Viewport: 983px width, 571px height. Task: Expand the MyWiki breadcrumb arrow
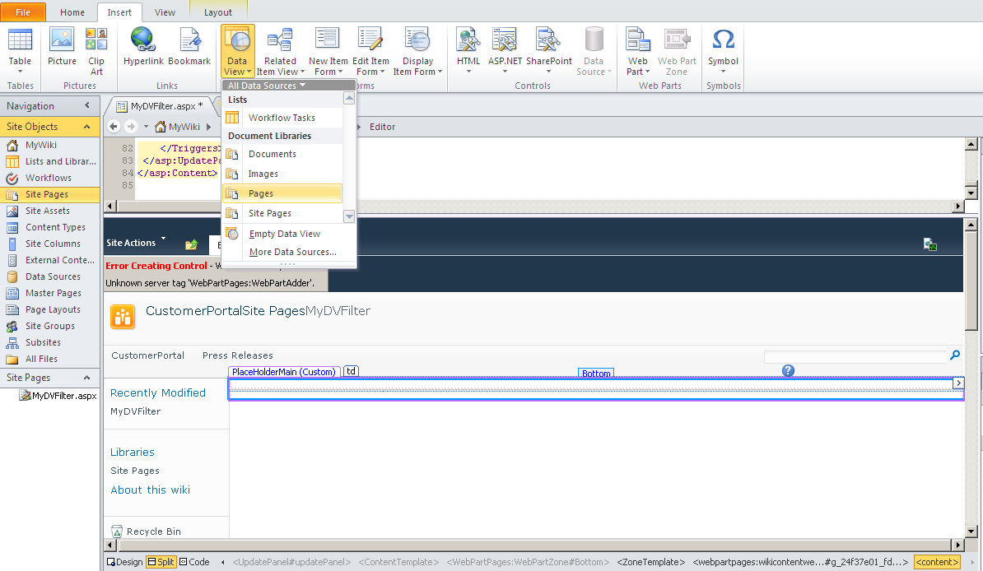click(209, 127)
